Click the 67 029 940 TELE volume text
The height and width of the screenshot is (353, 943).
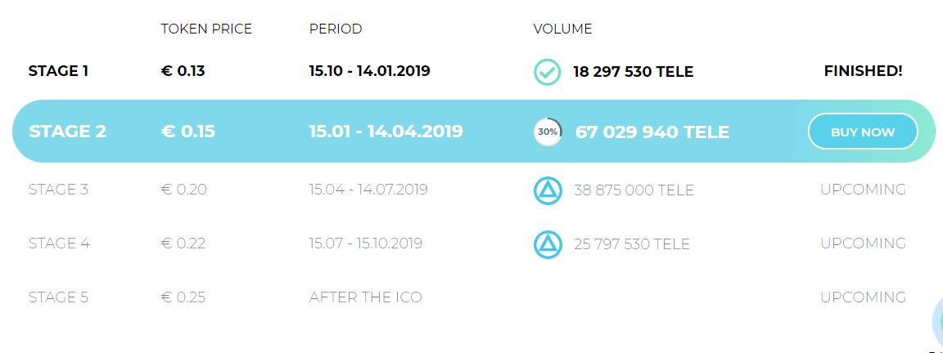(x=652, y=132)
